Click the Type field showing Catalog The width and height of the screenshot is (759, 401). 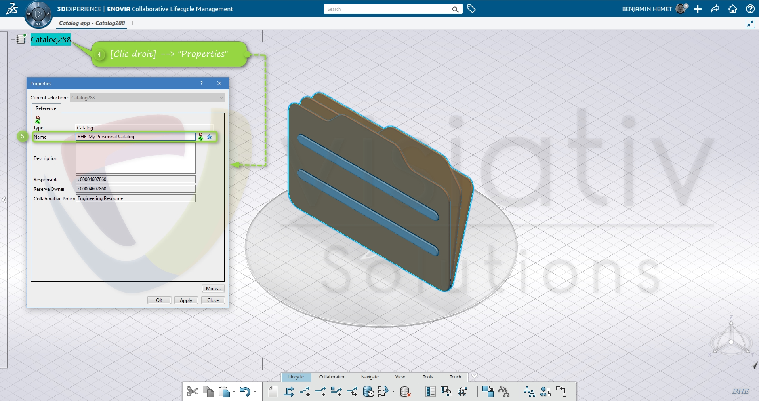click(144, 128)
